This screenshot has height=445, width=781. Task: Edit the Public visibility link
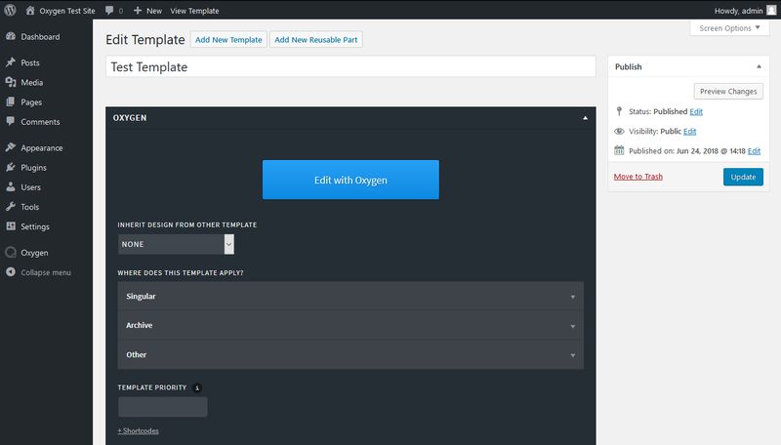(x=690, y=131)
